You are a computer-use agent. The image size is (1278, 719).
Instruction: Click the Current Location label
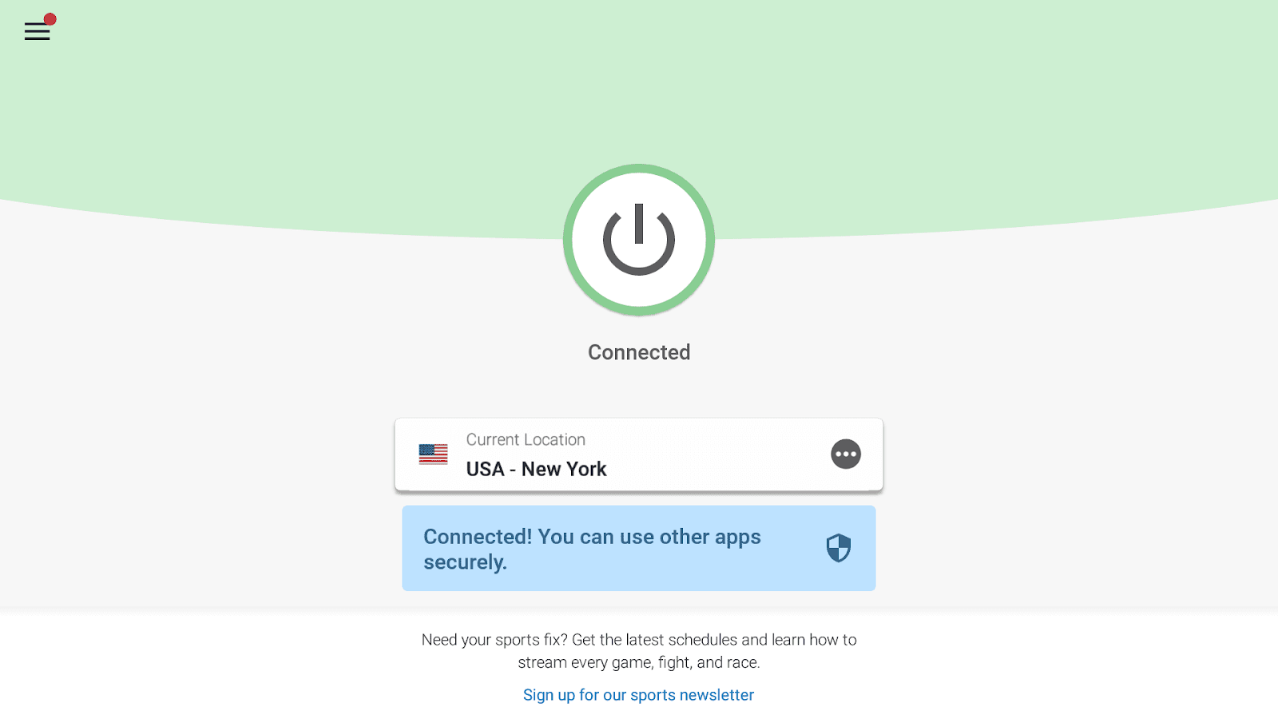pos(526,439)
